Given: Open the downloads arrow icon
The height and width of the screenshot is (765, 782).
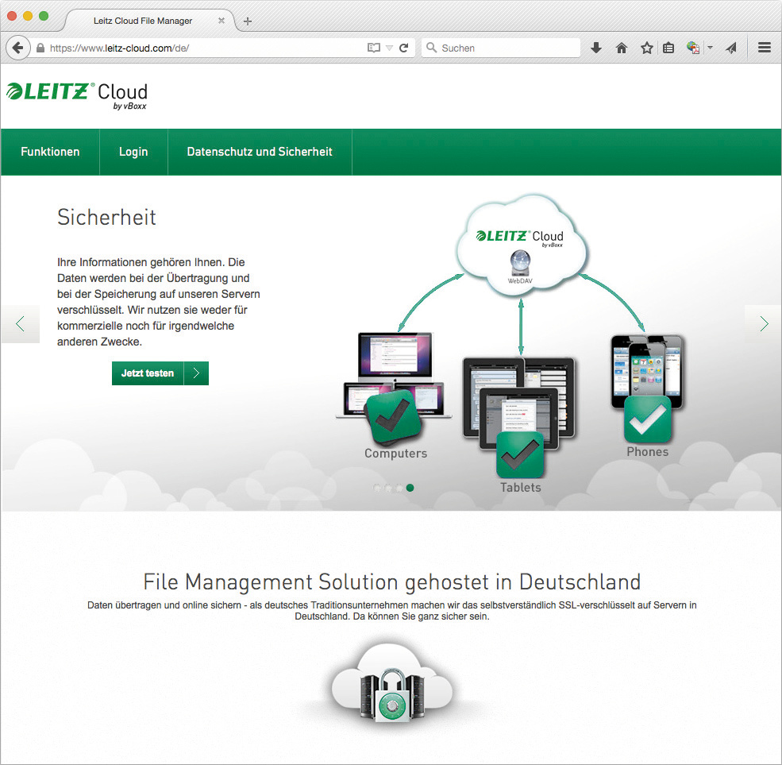Looking at the screenshot, I should [596, 48].
